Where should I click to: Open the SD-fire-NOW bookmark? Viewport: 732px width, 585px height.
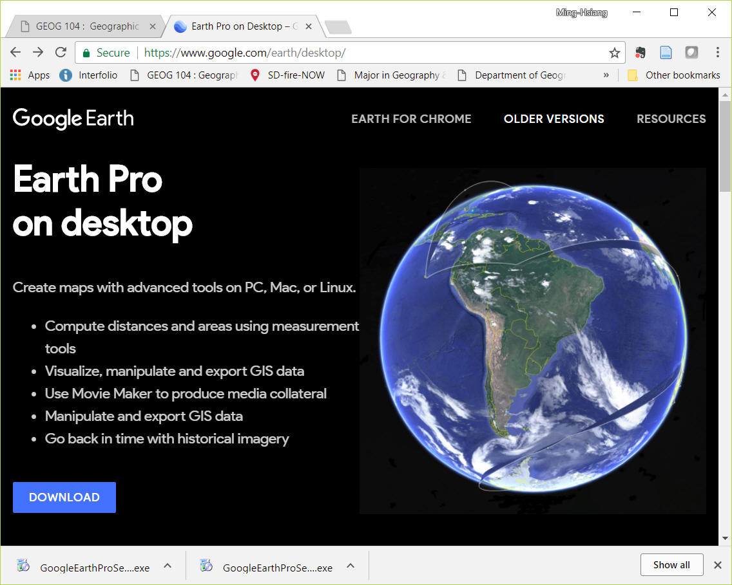287,75
